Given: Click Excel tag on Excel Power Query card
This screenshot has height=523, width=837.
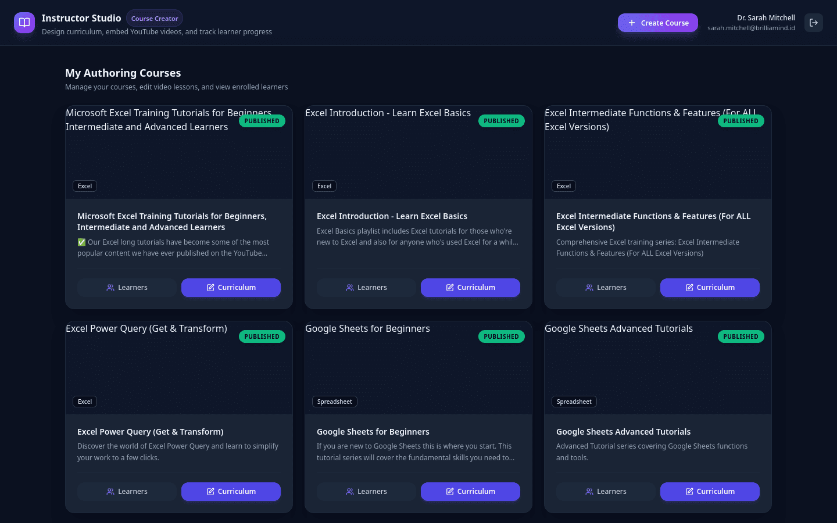Looking at the screenshot, I should [85, 402].
